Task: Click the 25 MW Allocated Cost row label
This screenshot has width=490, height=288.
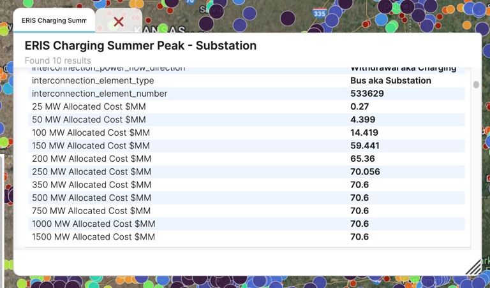Action: coord(89,106)
